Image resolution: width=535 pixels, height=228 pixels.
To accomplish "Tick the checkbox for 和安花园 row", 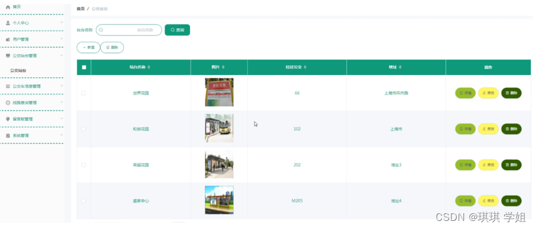I will 83,129.
